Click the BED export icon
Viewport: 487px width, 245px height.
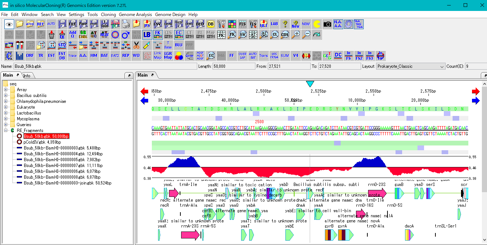pyautogui.click(x=200, y=24)
